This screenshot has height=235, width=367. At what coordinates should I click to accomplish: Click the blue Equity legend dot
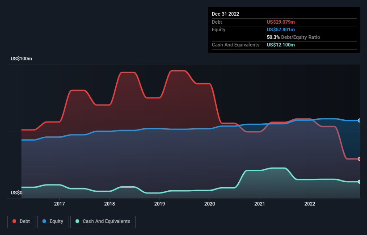pyautogui.click(x=44, y=221)
